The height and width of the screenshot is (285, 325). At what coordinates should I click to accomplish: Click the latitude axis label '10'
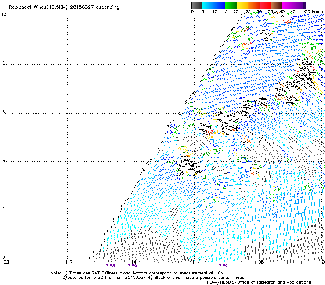4,14
